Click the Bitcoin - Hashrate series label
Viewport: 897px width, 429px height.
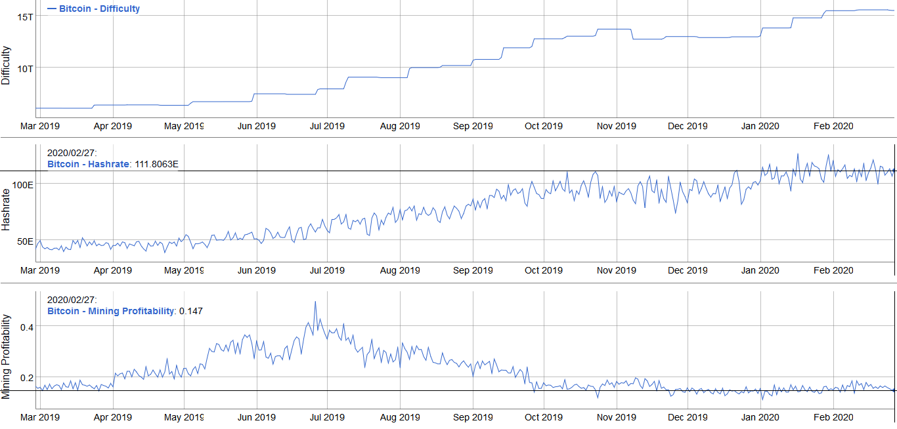[88, 164]
